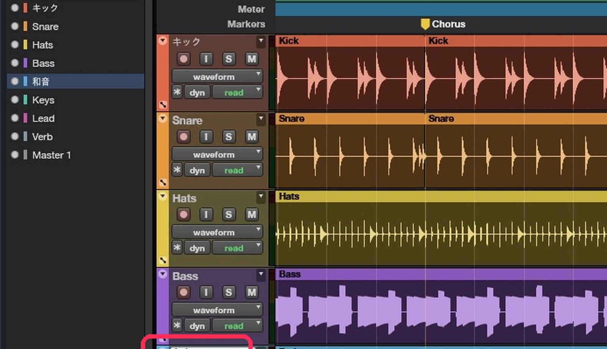Solo the キック track

tap(228, 59)
